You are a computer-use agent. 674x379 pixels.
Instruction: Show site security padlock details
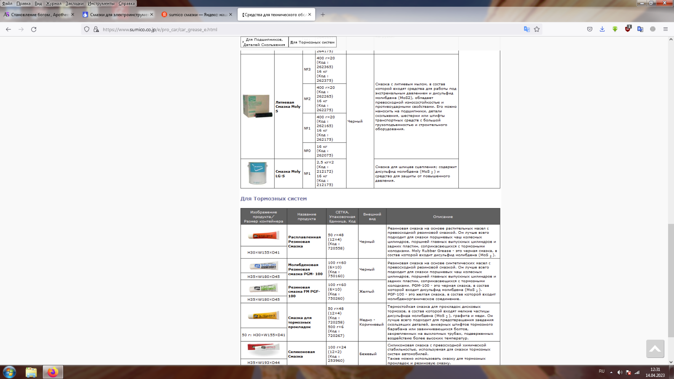(x=96, y=29)
